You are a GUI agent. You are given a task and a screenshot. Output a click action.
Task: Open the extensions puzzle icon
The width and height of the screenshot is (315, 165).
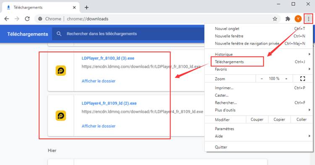tap(288, 19)
